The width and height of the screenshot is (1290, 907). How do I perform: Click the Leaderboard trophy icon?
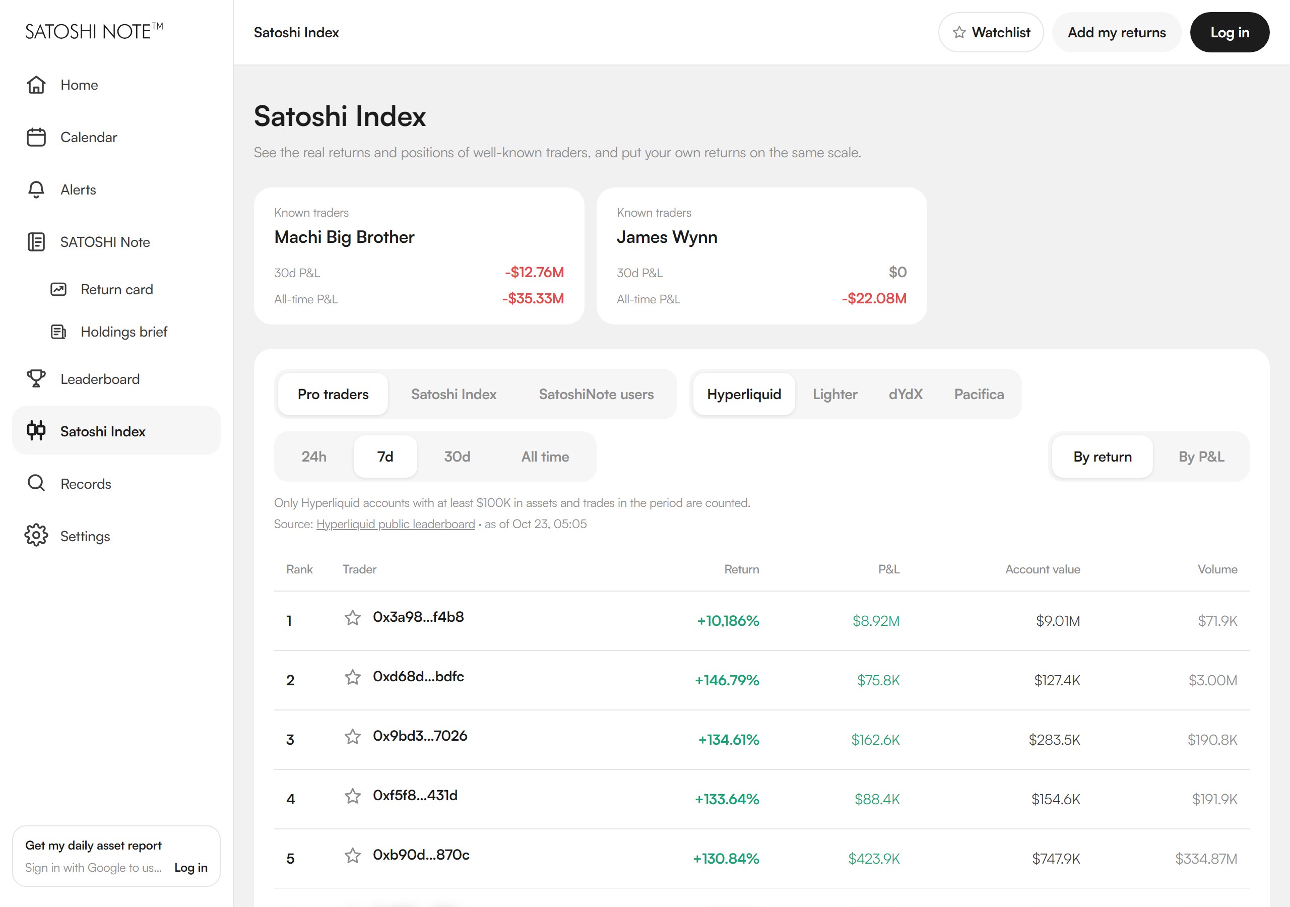tap(36, 379)
